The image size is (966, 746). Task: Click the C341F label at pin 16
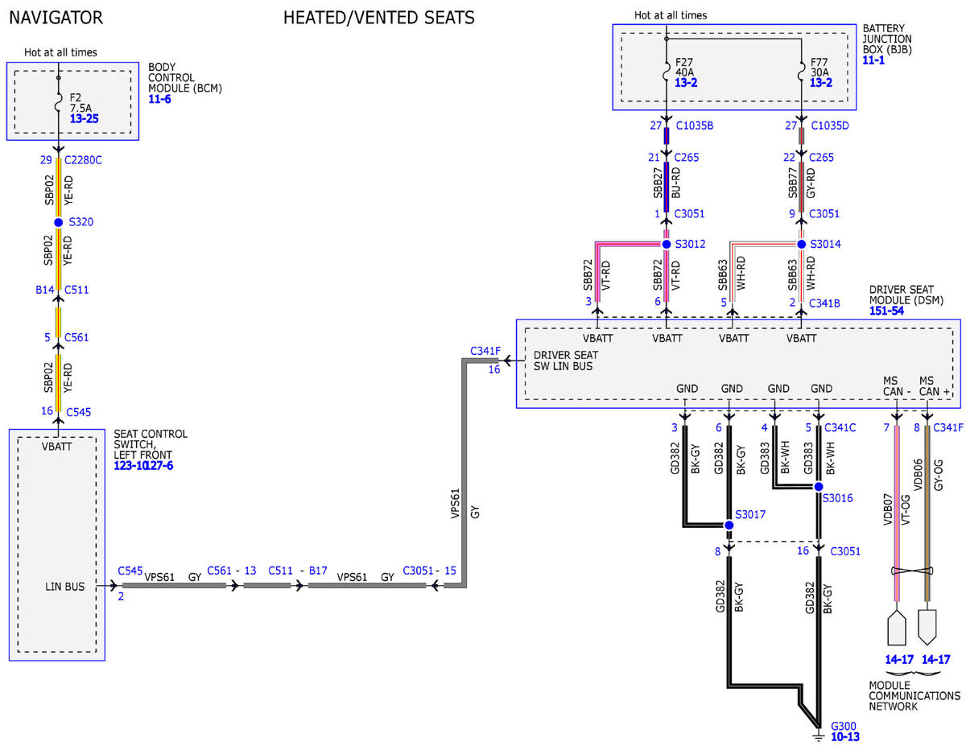point(485,352)
